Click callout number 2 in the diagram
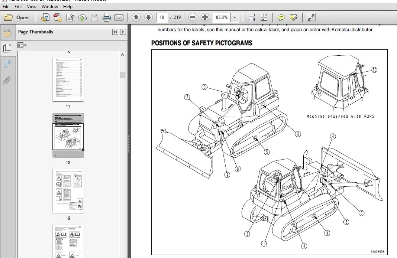 (247, 234)
